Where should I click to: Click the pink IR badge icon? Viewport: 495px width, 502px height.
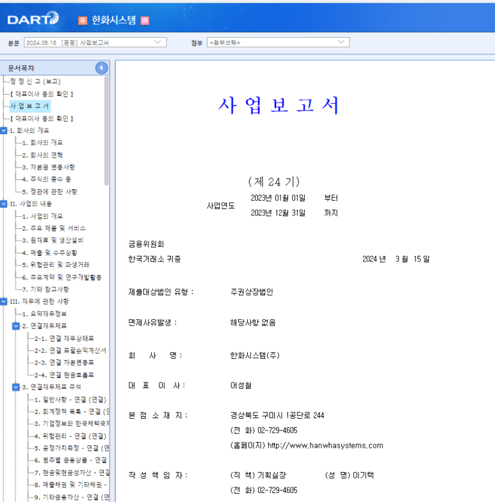pyautogui.click(x=145, y=20)
